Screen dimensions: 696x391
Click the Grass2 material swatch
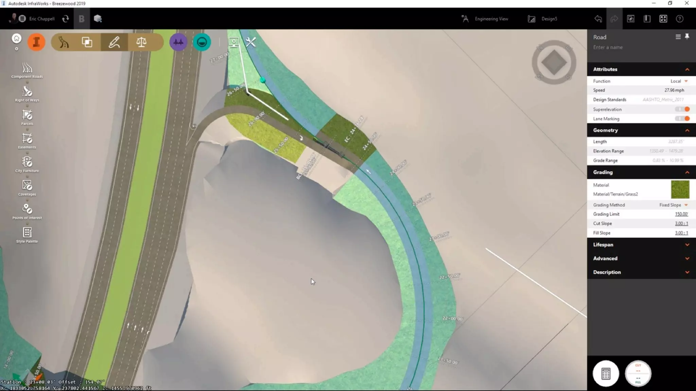680,189
